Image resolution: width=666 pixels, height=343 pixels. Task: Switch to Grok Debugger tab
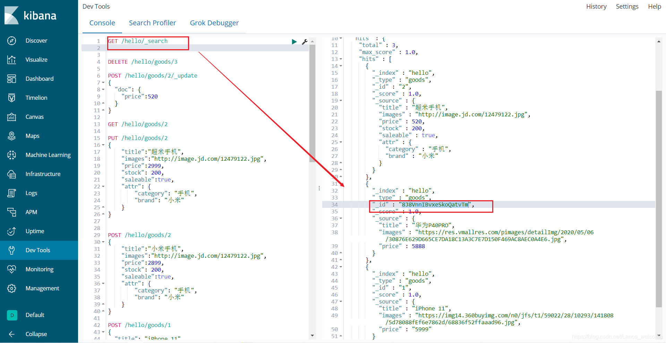214,23
